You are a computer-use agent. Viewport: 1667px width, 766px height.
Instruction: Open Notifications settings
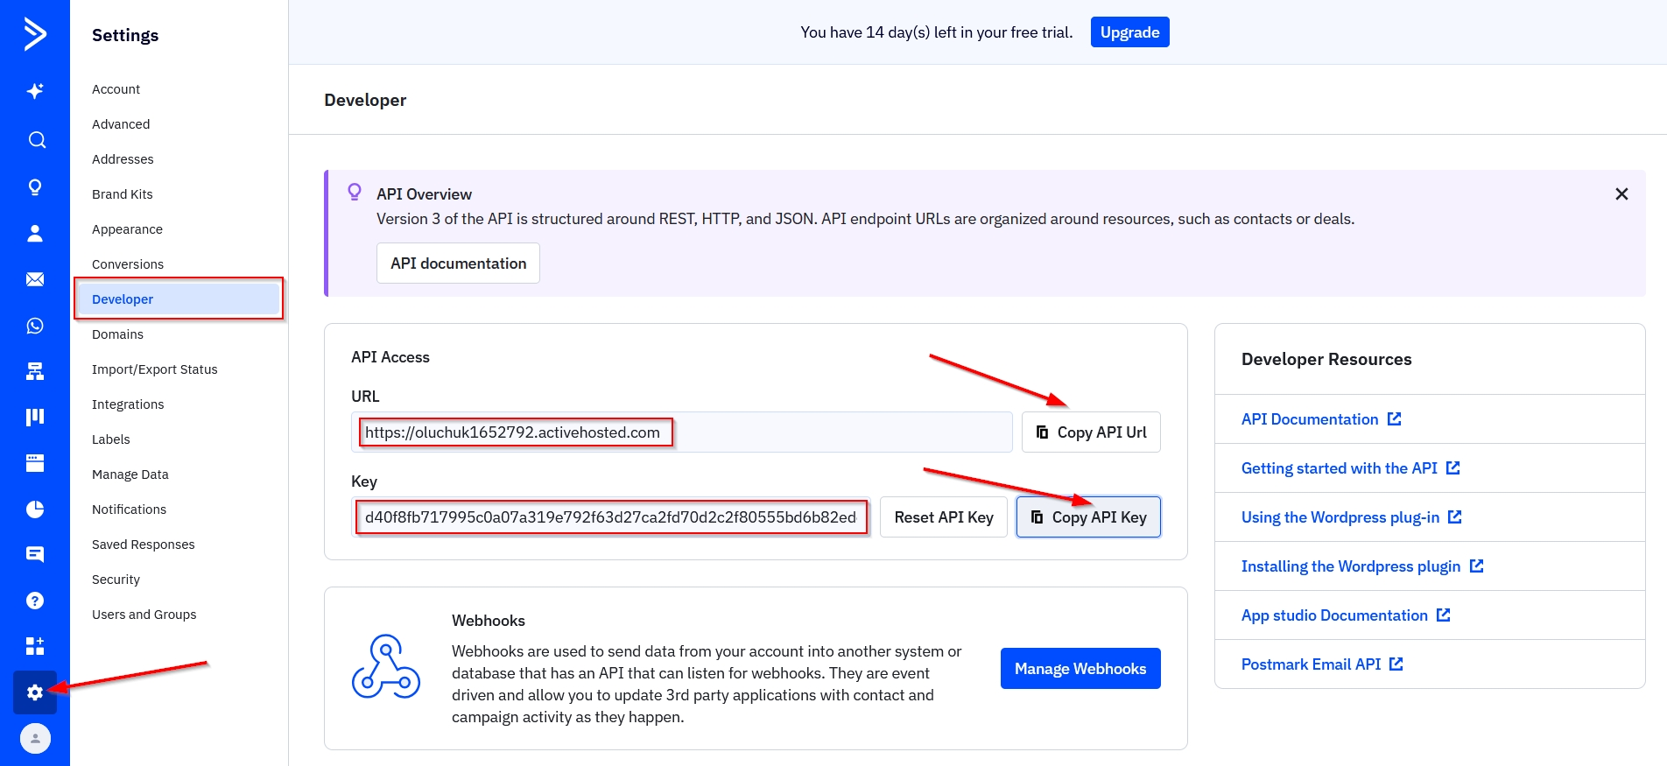coord(129,509)
